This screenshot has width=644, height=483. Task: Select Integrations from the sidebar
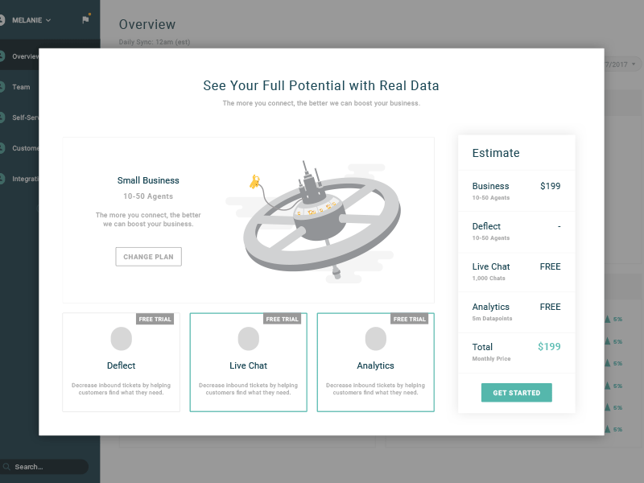26,179
